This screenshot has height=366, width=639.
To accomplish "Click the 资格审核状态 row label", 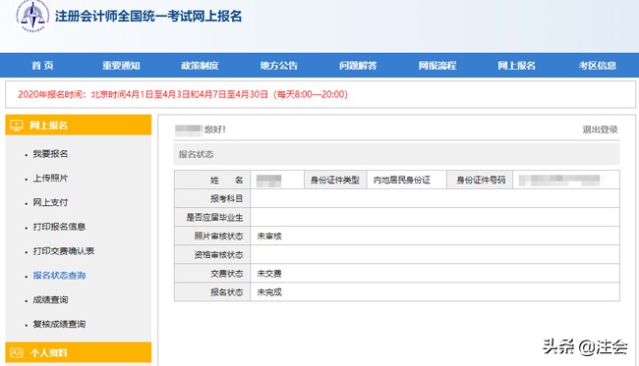I will point(218,255).
